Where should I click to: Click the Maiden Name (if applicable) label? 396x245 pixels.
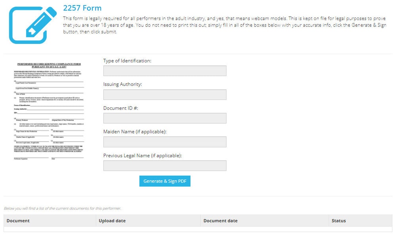(x=135, y=132)
